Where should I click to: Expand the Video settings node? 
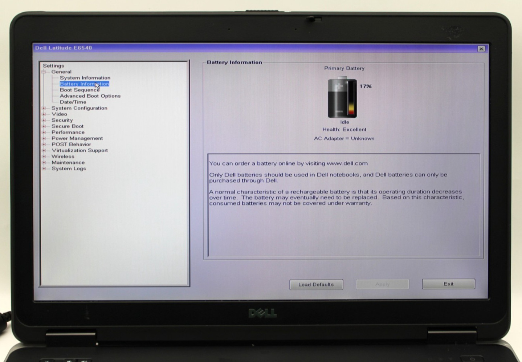[44, 114]
